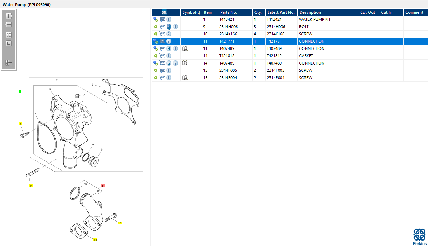Click the red callout 11 on the diagram
428x246 pixels.
[103, 186]
